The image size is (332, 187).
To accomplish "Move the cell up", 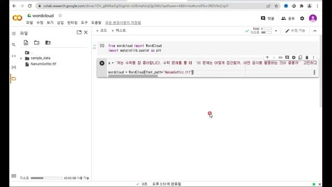I will [x=267, y=58].
